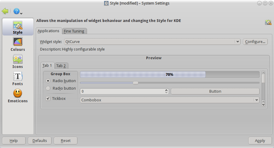Click the preview scrollbar up arrow
This screenshot has width=274, height=148.
pos(263,72)
